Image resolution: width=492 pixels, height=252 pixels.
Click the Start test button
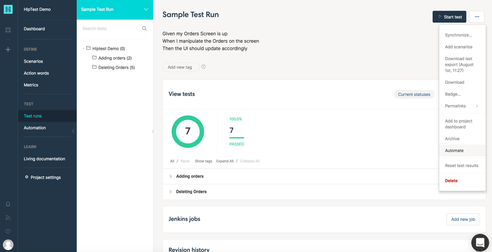pyautogui.click(x=450, y=17)
